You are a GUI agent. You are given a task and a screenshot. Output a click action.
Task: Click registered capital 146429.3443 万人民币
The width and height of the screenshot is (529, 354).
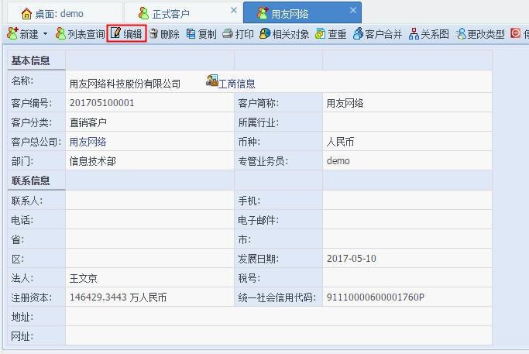(118, 297)
